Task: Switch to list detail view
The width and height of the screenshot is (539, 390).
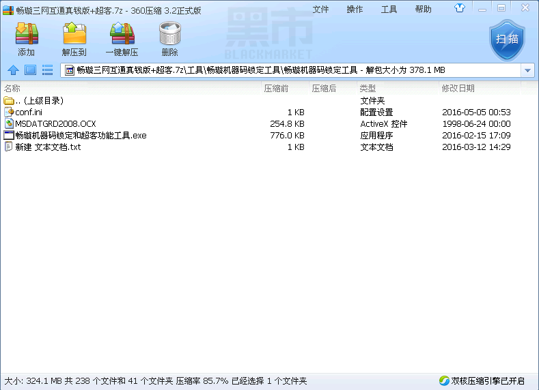Action: pos(47,70)
